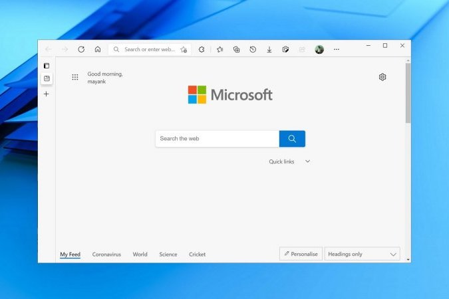The height and width of the screenshot is (299, 449).
Task: Reload the page with refresh icon
Action: point(81,49)
